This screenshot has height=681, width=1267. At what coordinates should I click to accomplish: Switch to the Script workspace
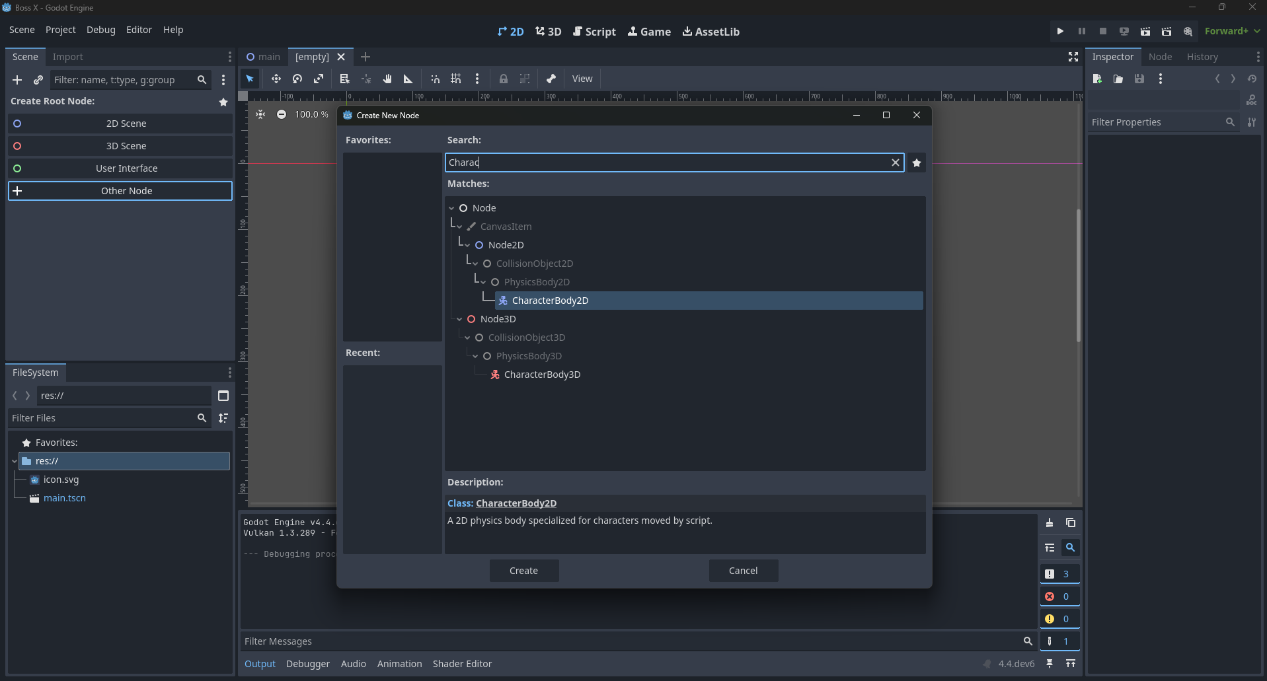tap(594, 32)
